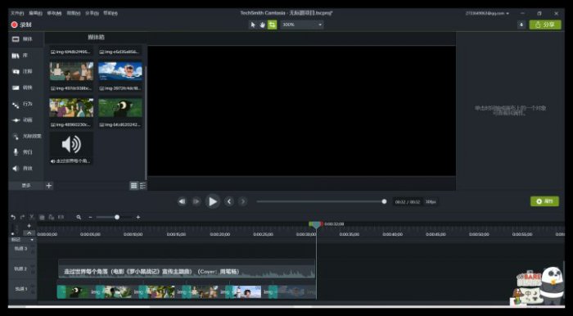Click the undo arrow on the timeline toolbar
The height and width of the screenshot is (316, 573).
13,217
